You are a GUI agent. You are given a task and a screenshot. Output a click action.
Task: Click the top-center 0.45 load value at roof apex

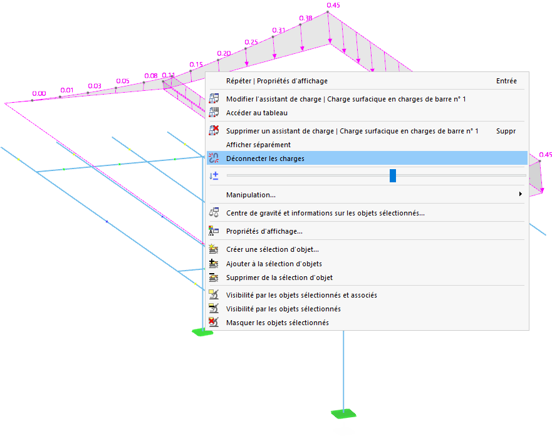point(333,5)
